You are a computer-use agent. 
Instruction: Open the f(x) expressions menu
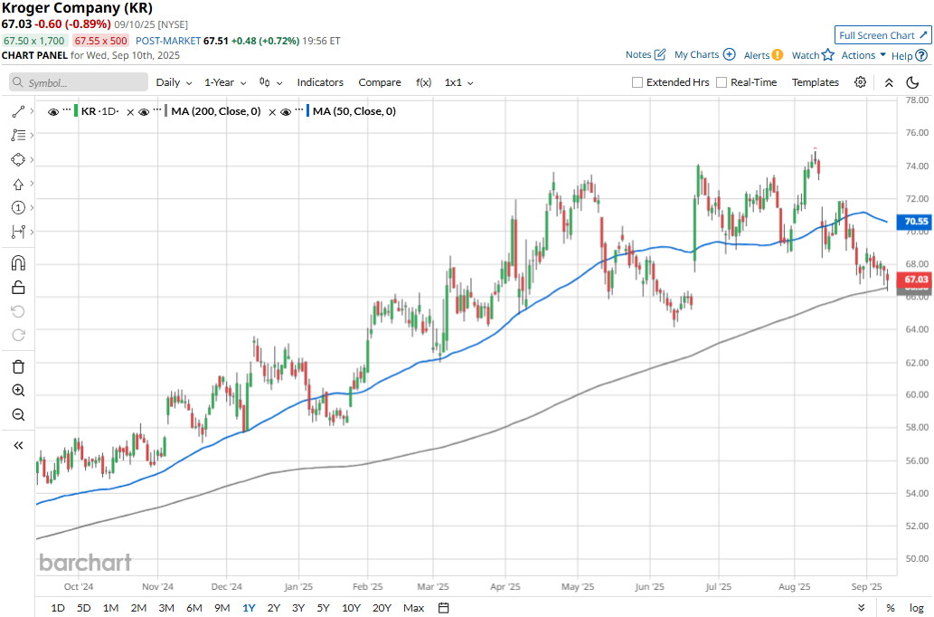click(423, 82)
